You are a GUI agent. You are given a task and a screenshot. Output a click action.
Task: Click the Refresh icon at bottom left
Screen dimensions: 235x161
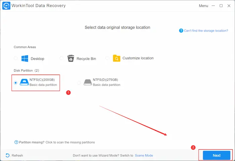(x=7, y=156)
